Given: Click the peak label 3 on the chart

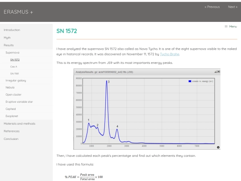Looking at the screenshot, I should point(108,82).
